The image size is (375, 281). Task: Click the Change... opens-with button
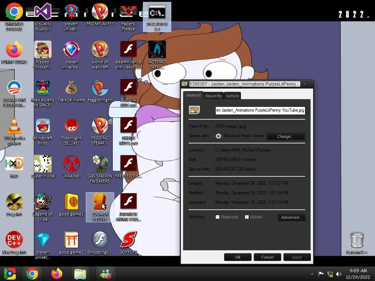point(286,136)
